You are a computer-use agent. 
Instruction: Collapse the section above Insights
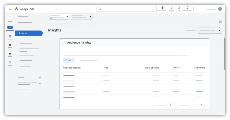[x=40, y=28]
